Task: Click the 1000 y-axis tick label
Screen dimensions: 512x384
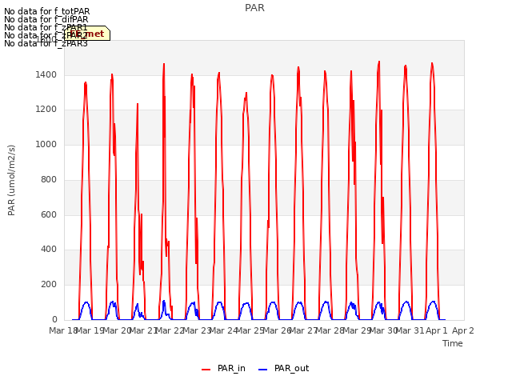Action: [46, 144]
